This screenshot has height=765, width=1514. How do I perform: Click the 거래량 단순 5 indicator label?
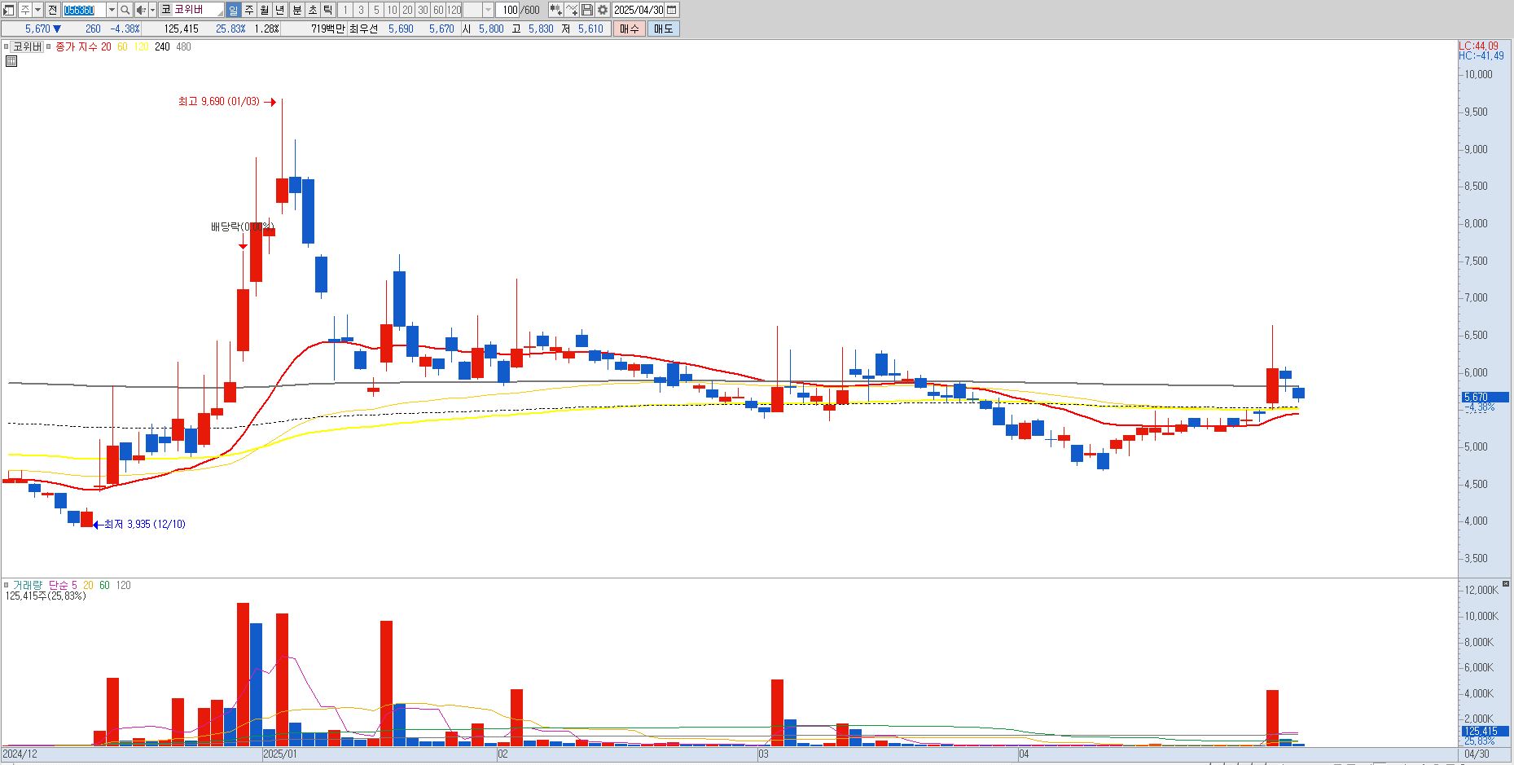tap(45, 586)
